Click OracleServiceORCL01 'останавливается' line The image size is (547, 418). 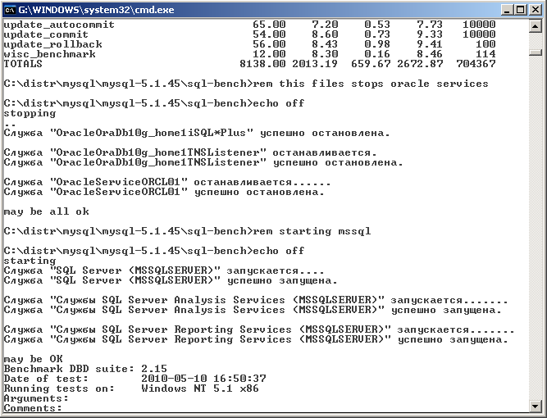[167, 182]
